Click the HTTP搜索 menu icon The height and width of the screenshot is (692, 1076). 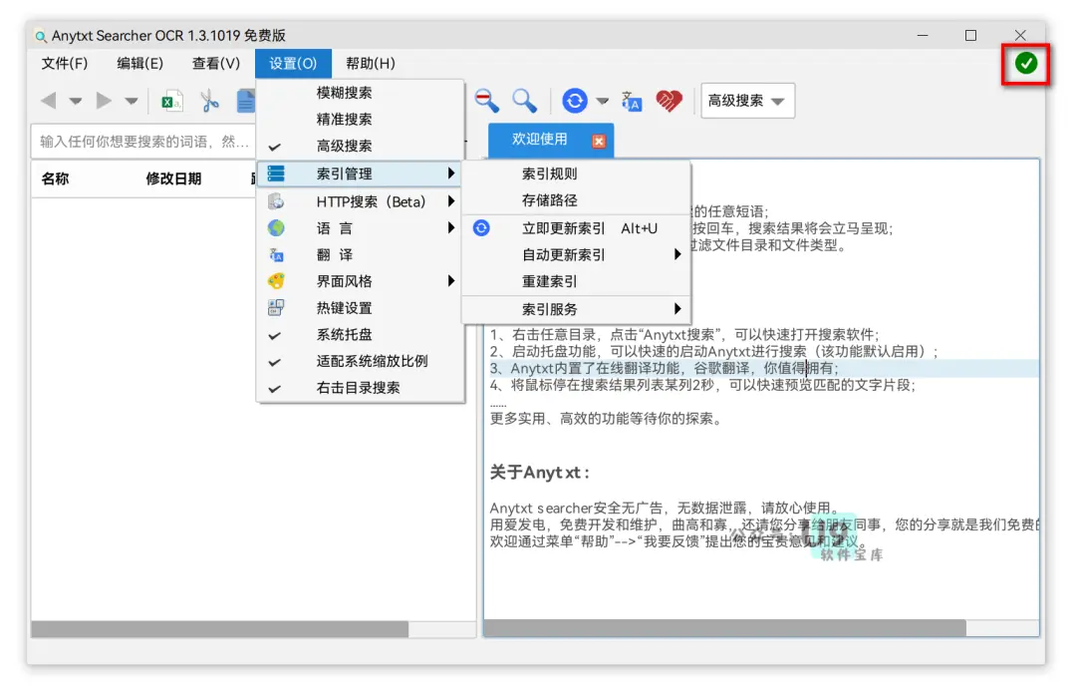click(x=276, y=201)
